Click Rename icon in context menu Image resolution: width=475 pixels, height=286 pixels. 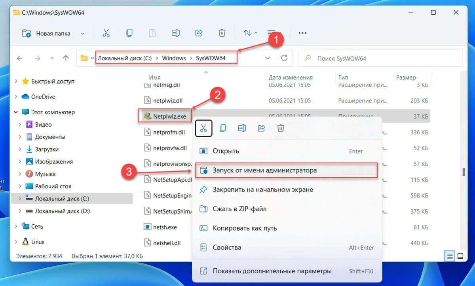pos(242,128)
